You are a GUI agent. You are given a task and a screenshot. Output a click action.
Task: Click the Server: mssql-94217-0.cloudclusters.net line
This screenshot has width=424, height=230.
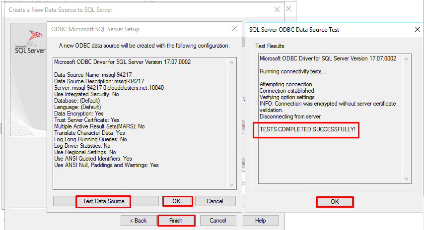109,88
